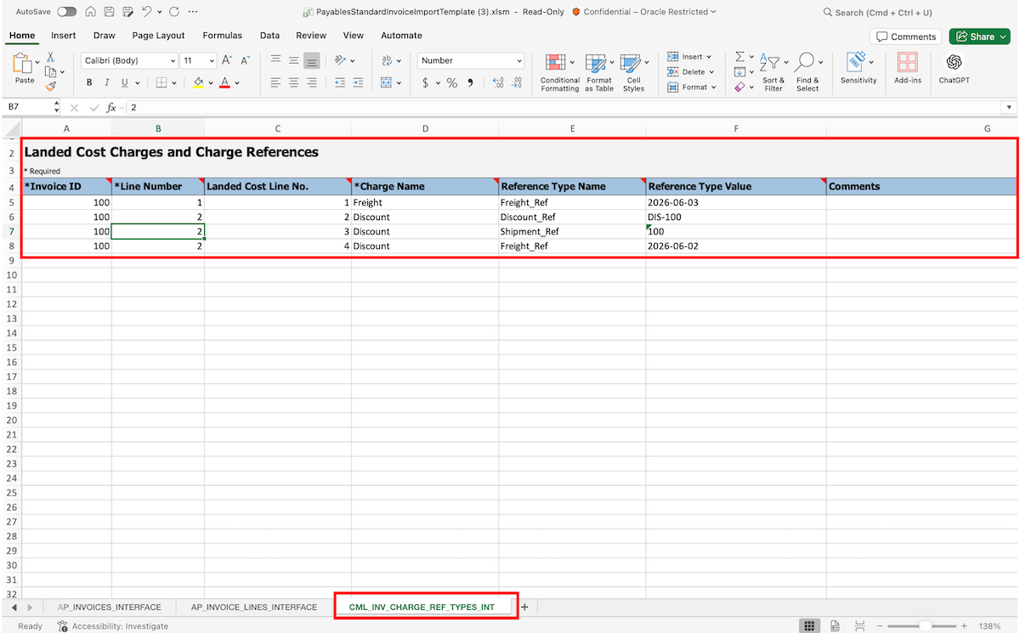Viewport: 1020px width, 633px height.
Task: Open the Add-ins button
Action: click(908, 69)
